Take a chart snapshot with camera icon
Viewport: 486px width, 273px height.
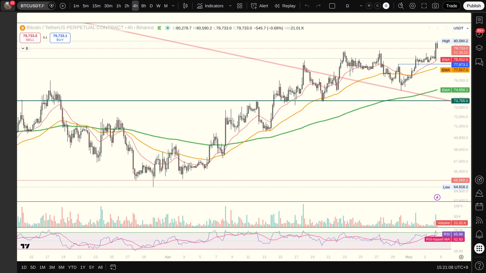click(x=435, y=6)
